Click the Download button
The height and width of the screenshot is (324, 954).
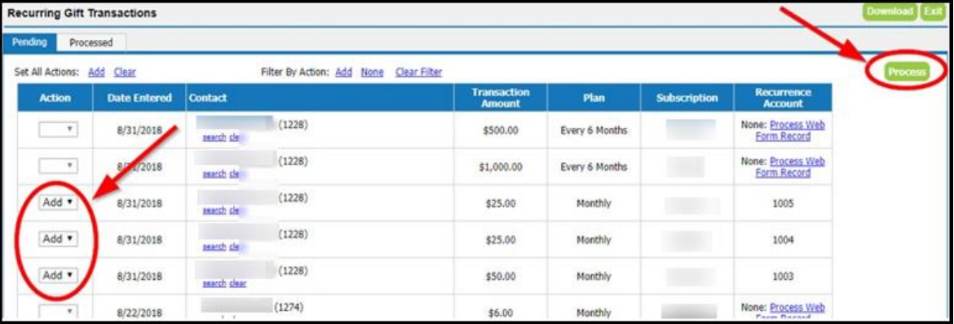890,11
